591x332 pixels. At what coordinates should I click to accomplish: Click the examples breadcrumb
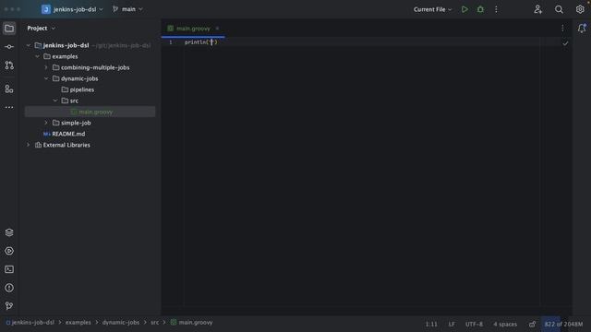coord(78,323)
